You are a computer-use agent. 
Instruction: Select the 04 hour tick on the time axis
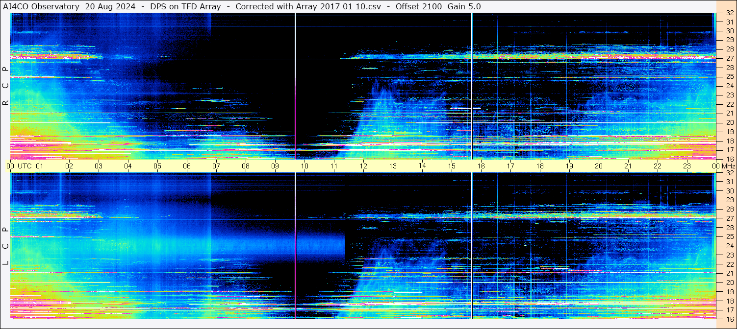(x=128, y=166)
